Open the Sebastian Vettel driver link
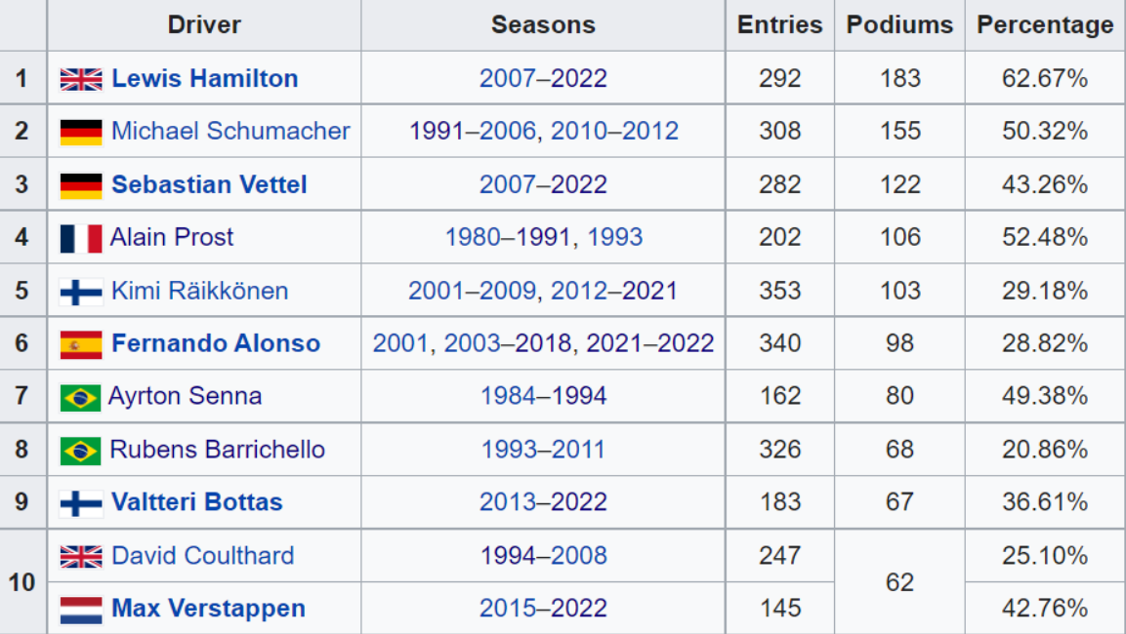The height and width of the screenshot is (634, 1126). click(x=209, y=184)
